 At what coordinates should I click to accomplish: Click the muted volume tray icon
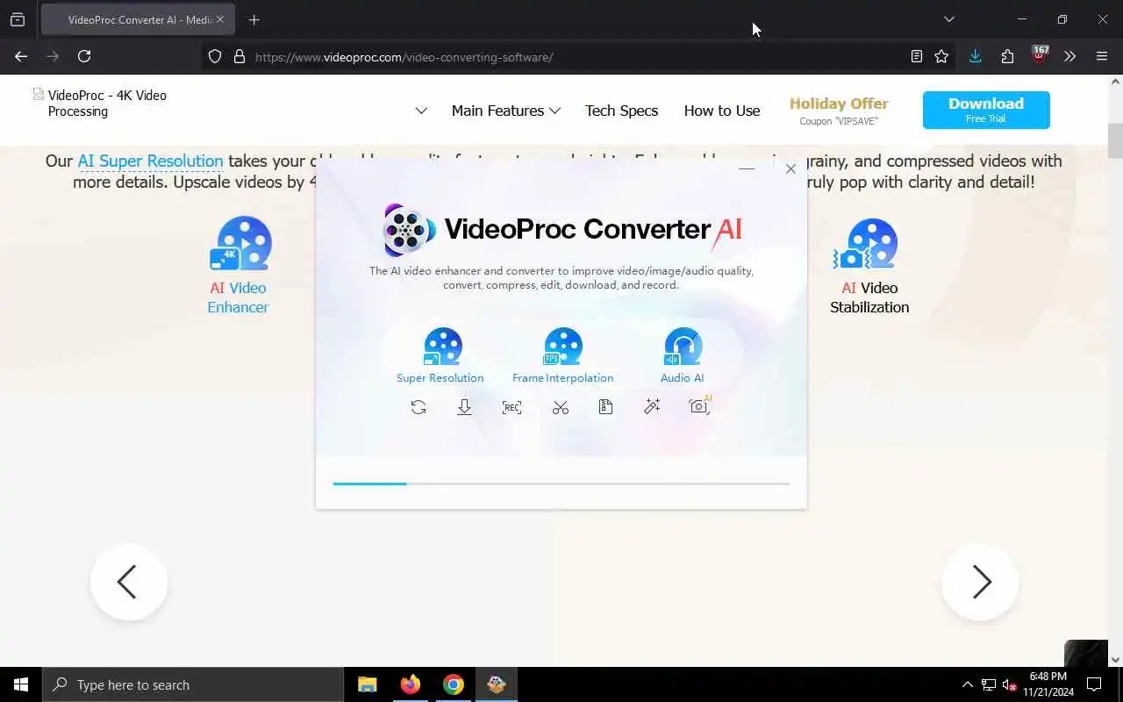coord(1010,684)
